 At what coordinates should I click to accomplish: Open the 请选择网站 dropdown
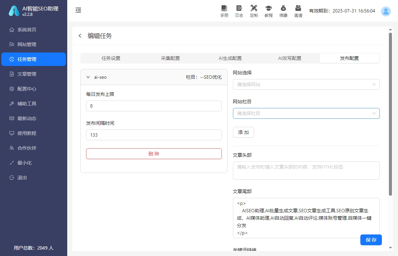pos(306,84)
